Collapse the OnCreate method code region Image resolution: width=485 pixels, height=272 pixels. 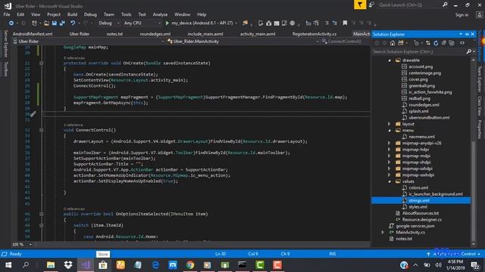point(42,63)
